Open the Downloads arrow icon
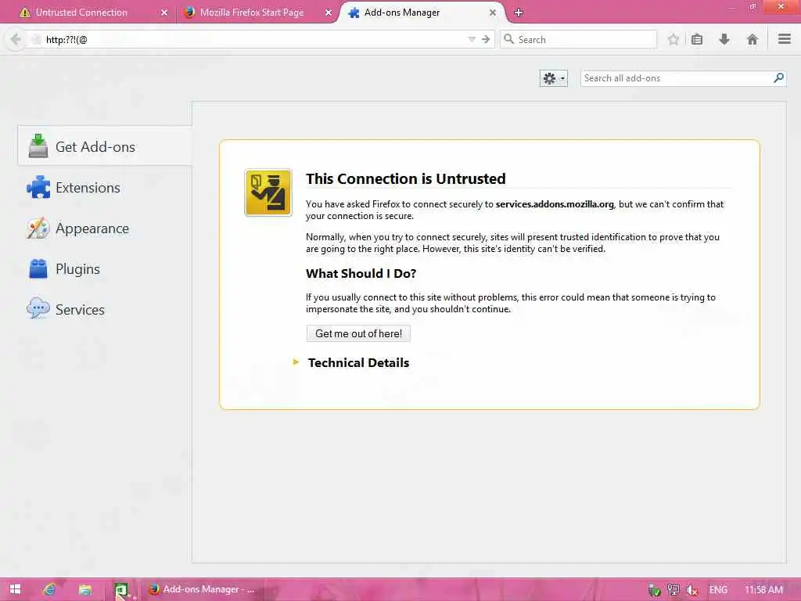Screen dimensions: 801x601 (x=724, y=39)
